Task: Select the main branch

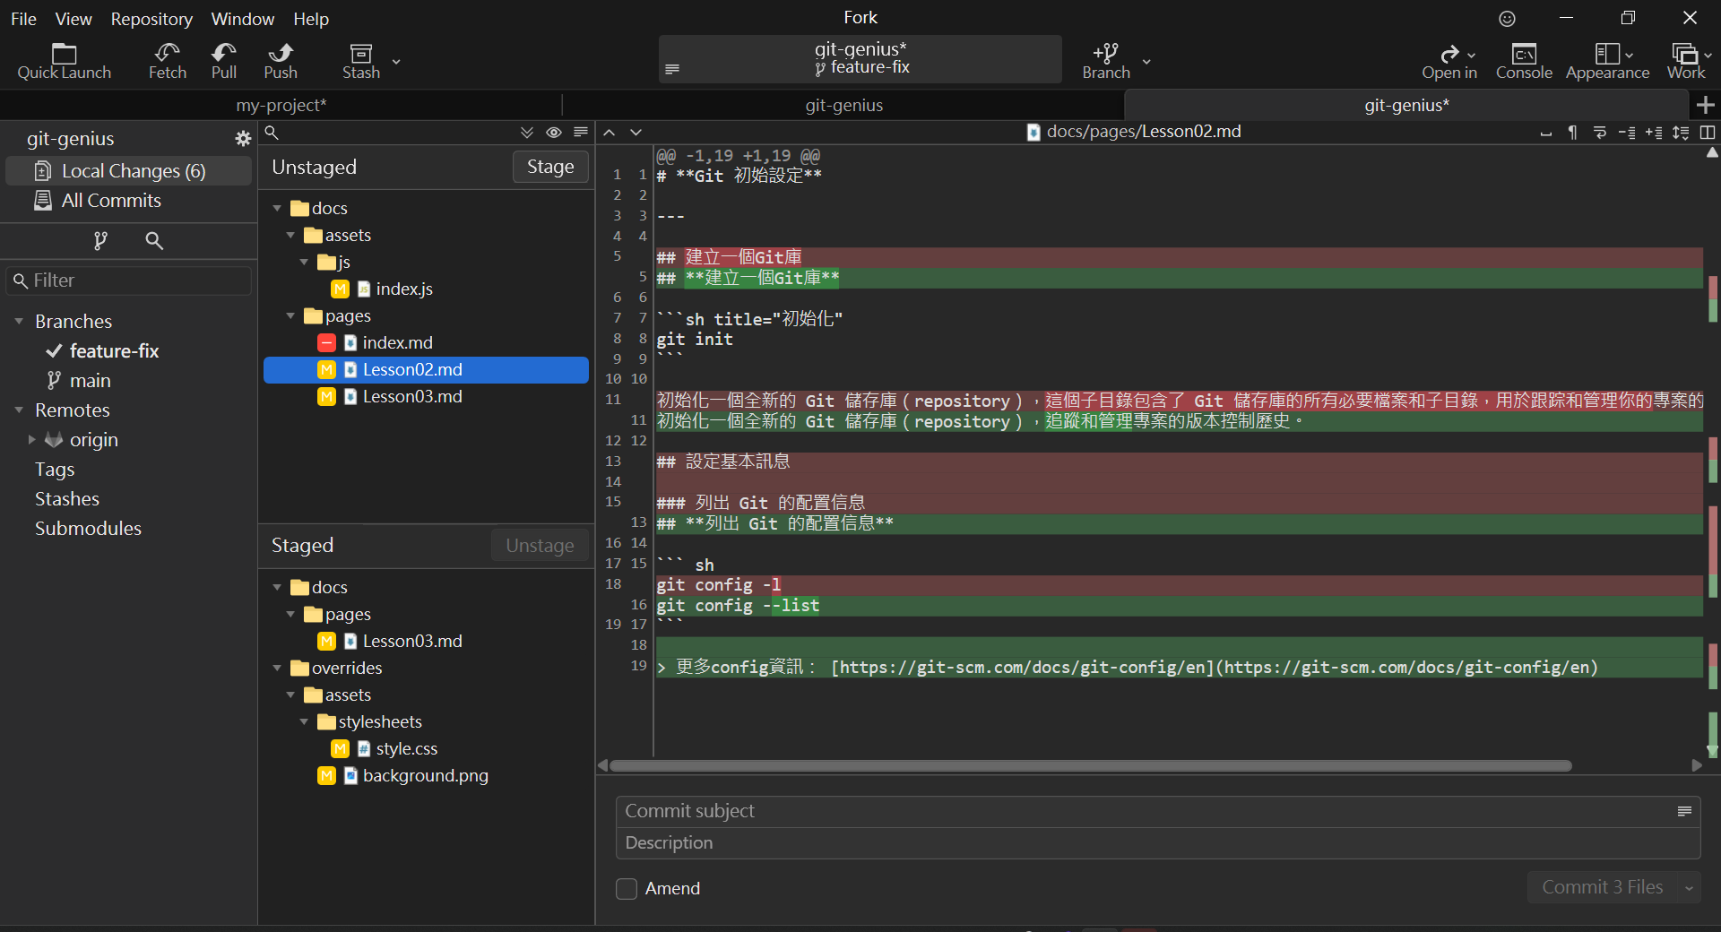Action: (90, 380)
